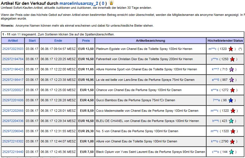Open item number 252972194784
This screenshot has width=245, height=158.
tap(13, 59)
